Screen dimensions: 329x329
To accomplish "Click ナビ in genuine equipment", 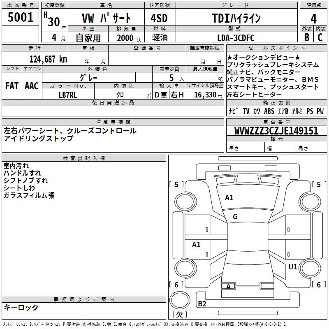I will tap(233, 111).
